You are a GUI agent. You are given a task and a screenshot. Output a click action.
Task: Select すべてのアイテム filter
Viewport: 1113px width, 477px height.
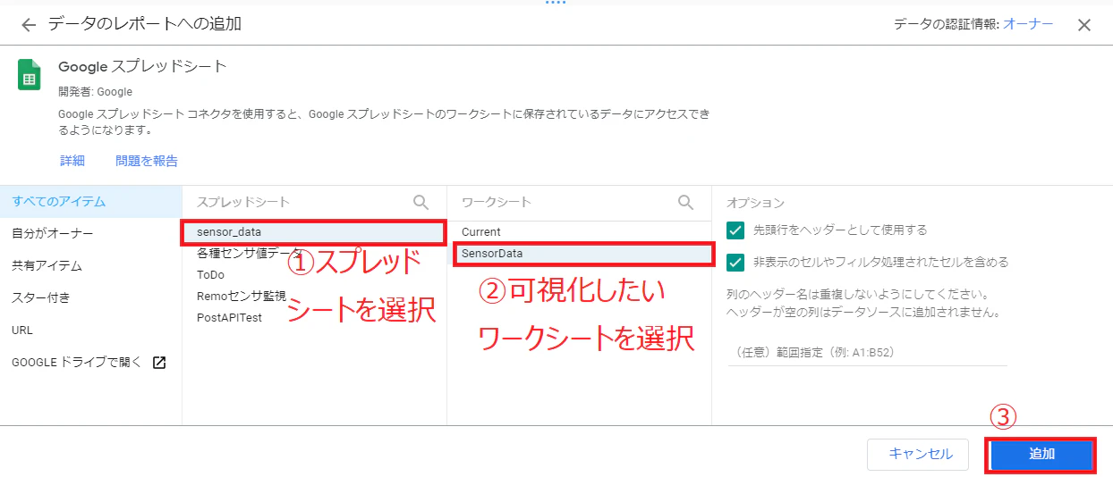click(90, 201)
